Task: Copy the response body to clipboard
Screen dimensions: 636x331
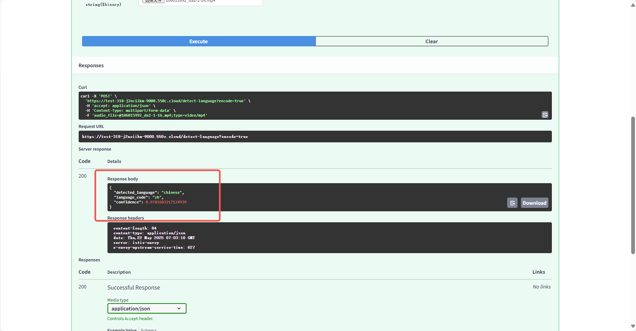Action: 512,203
